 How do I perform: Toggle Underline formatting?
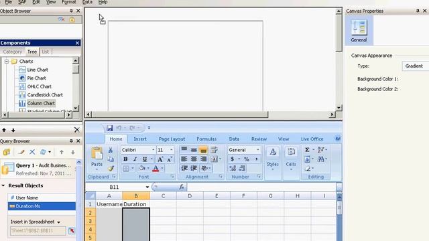click(145, 159)
